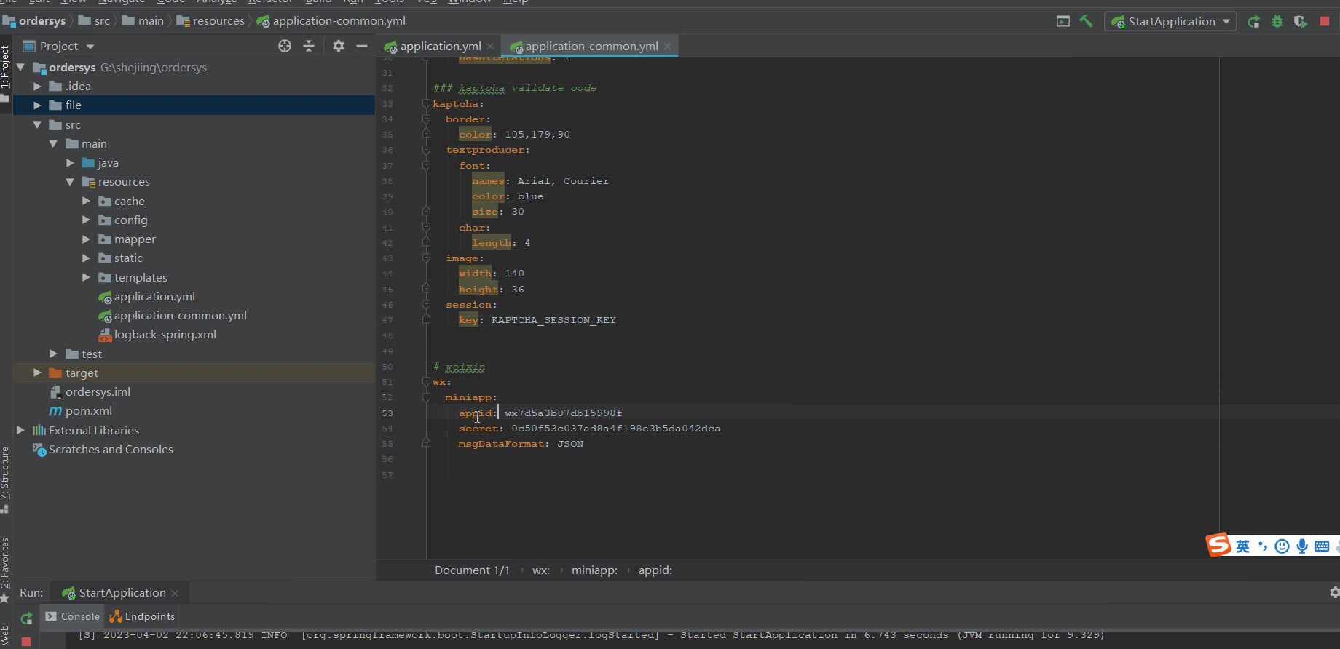Run StartApplication with coverage icon
Screen dimensions: 1340x649
pyautogui.click(x=1300, y=21)
